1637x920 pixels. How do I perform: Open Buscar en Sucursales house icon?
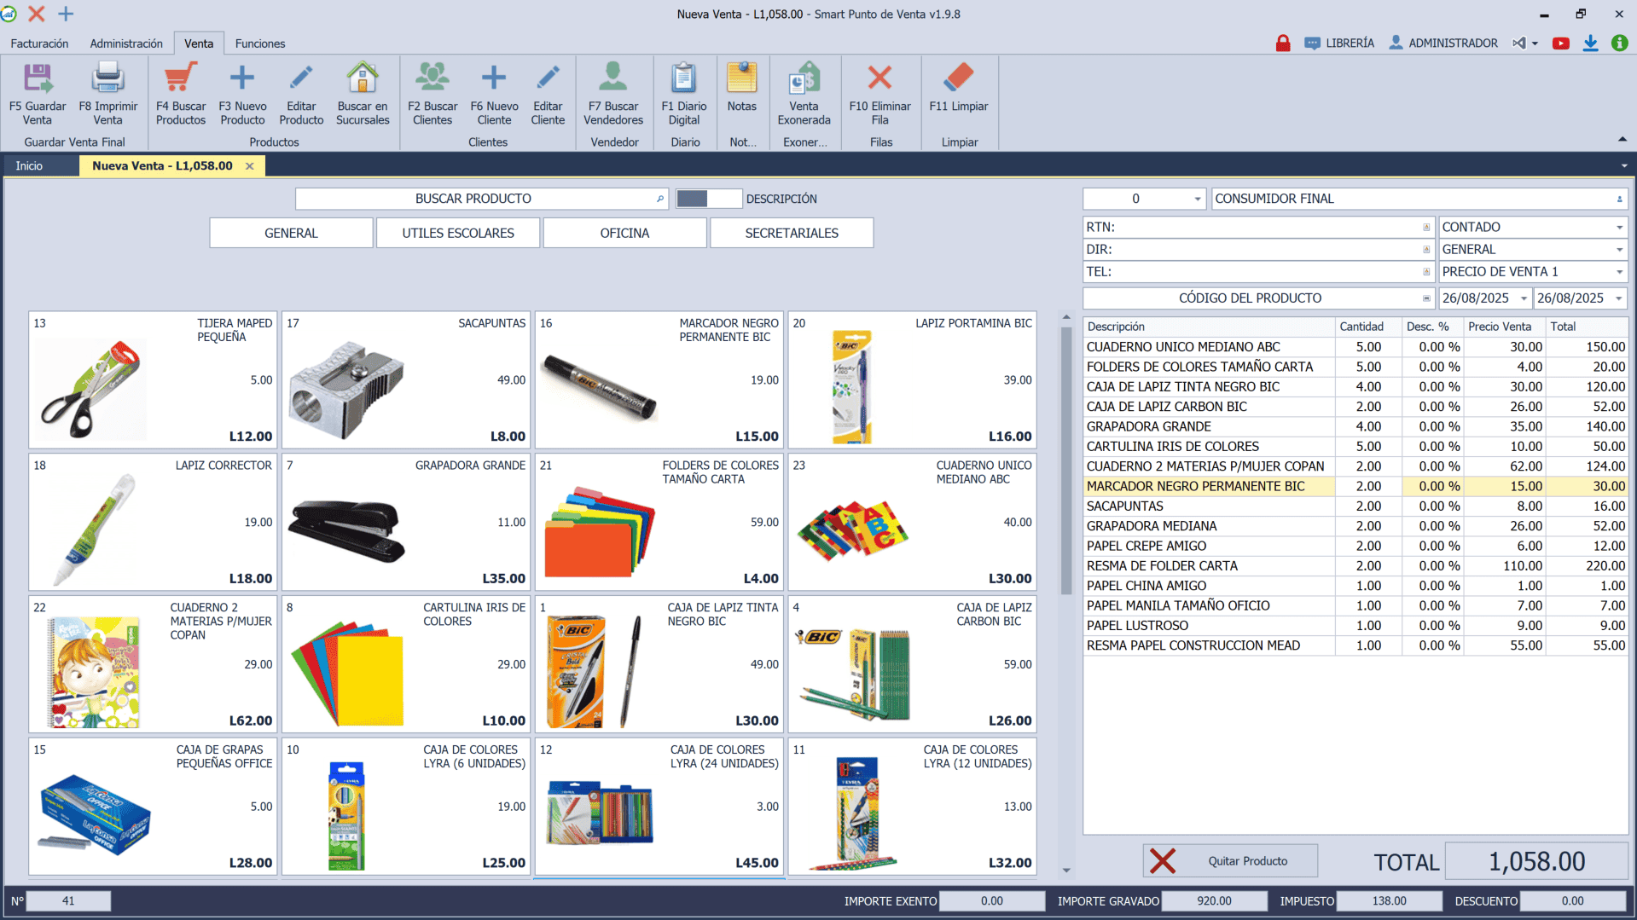(363, 78)
